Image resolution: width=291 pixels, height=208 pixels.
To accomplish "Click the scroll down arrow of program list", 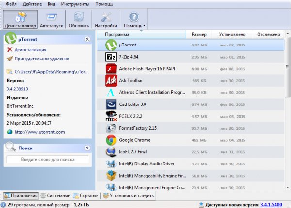I will coord(288,188).
